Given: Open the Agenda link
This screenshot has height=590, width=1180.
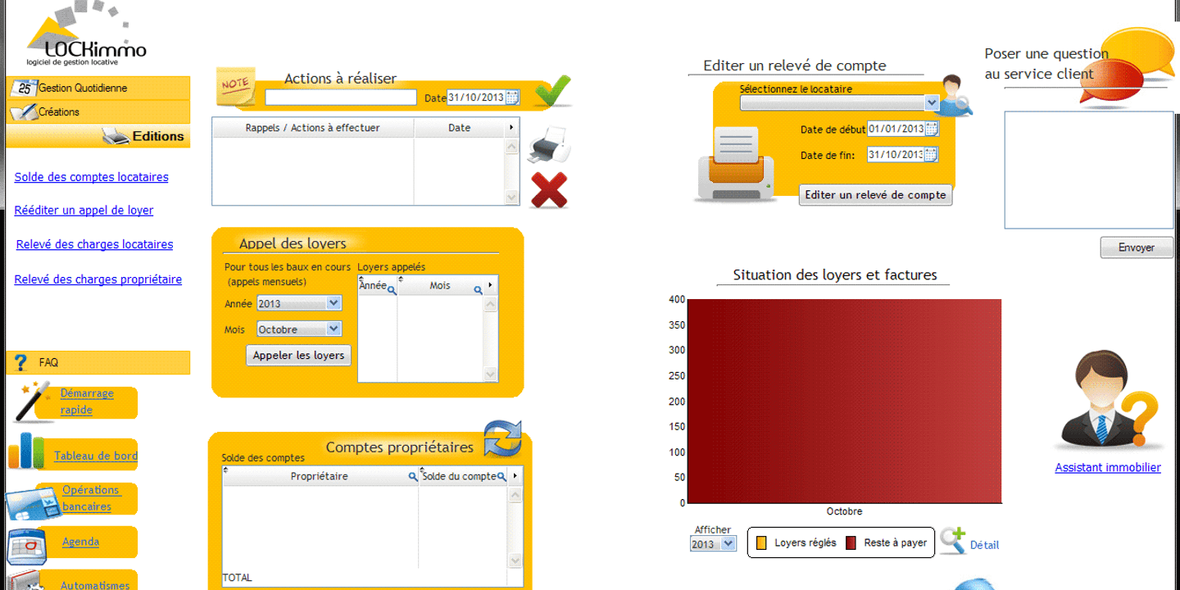Looking at the screenshot, I should coord(80,542).
